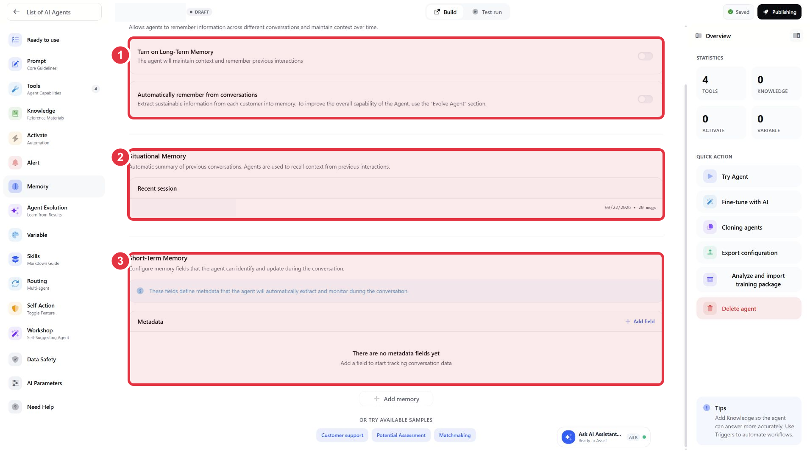Viewport: 810px width, 452px height.
Task: Open the Skills markdown guide
Action: [x=54, y=259]
